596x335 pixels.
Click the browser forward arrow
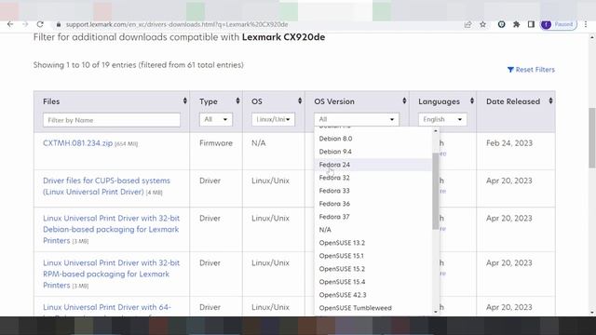[25, 24]
